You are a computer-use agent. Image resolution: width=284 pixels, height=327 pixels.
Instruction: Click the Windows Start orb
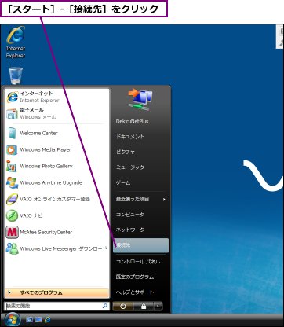[x=12, y=320]
